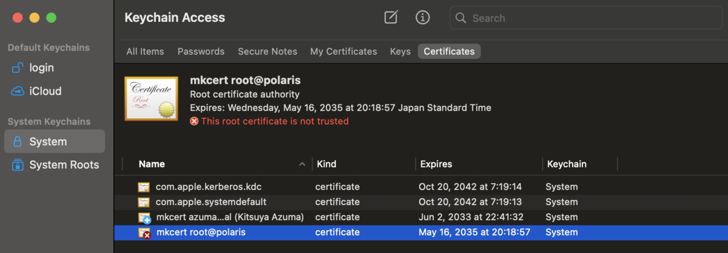Click the mkcert Kitsuya Azuma certificate icon
Viewport: 728px width, 253px height.
144,217
